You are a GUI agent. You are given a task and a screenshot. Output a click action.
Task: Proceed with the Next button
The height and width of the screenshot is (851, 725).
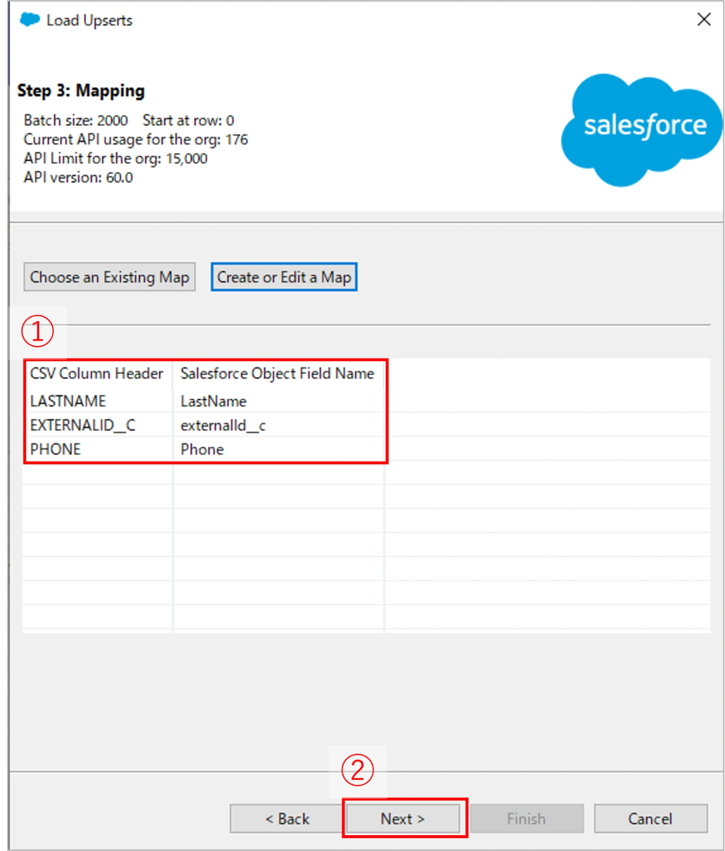pyautogui.click(x=403, y=819)
